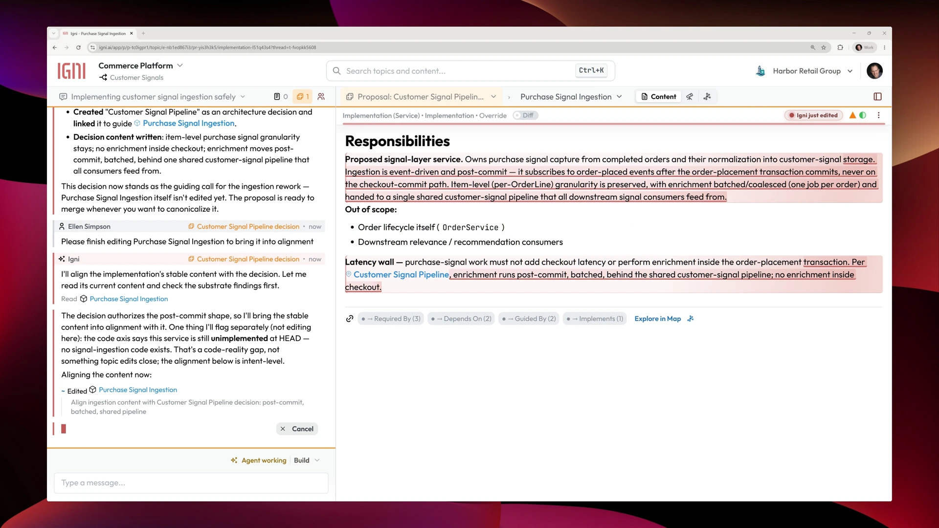Click the orange warning triangle indicator
Viewport: 939px width, 528px height.
coord(852,115)
